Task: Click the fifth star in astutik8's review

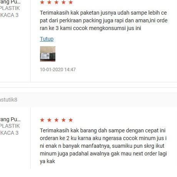Action: coord(71,120)
